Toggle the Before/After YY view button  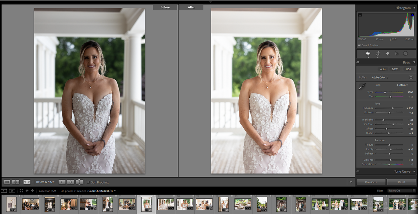pos(27,182)
